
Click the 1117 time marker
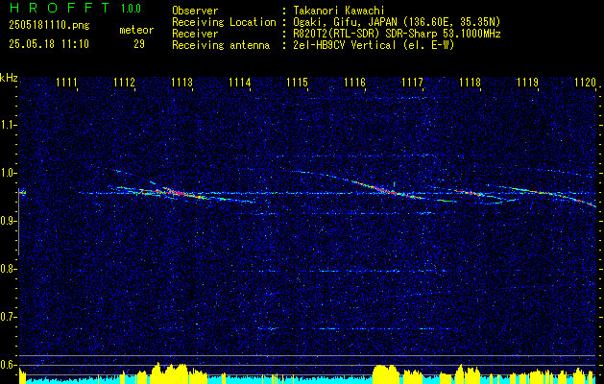click(x=412, y=82)
